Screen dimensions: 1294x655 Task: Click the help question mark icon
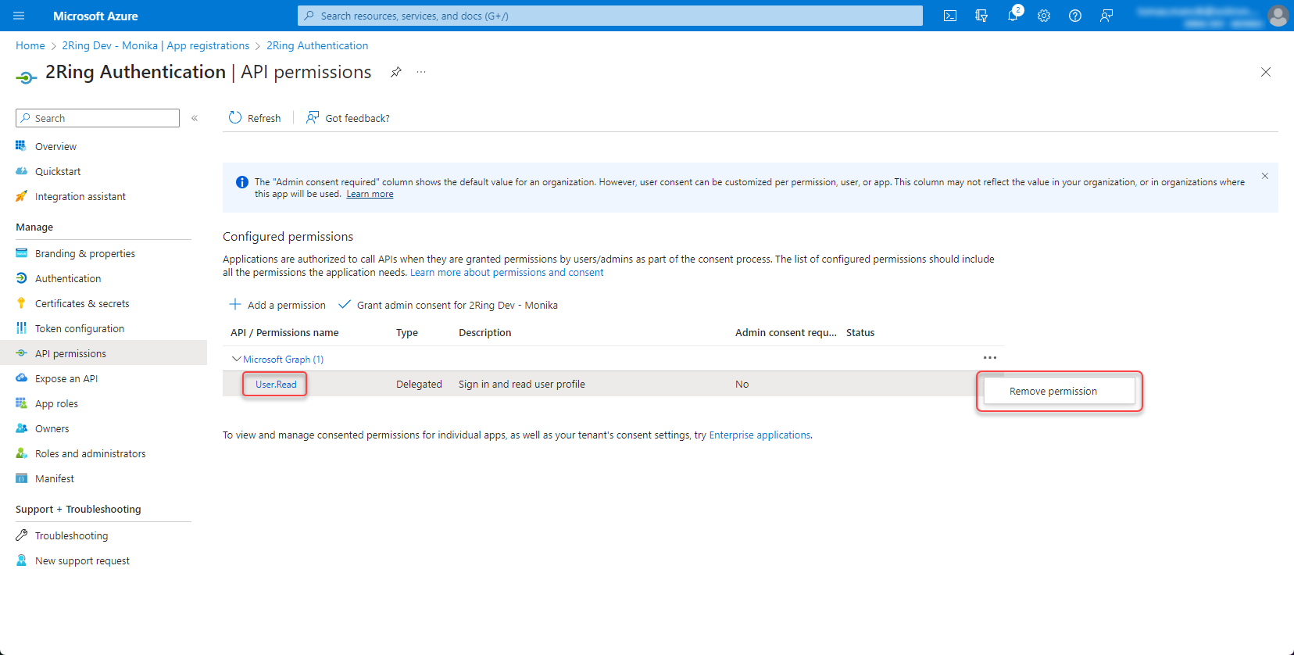(1075, 16)
